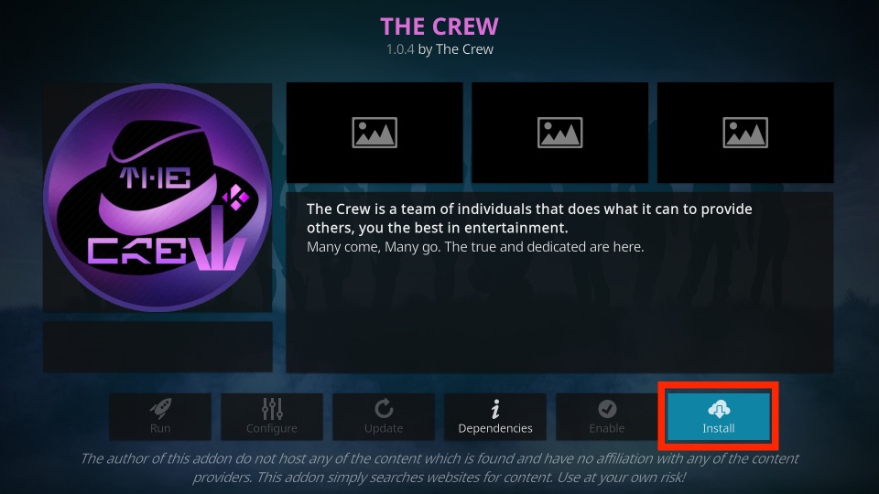Open the middle screenshot placeholder thumbnail
Viewport: 879px width, 494px height.
[560, 133]
